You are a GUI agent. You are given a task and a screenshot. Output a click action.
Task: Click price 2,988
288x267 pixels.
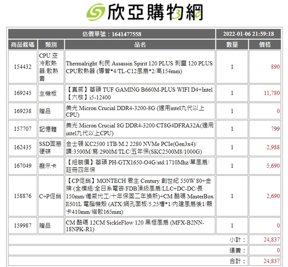click(273, 147)
